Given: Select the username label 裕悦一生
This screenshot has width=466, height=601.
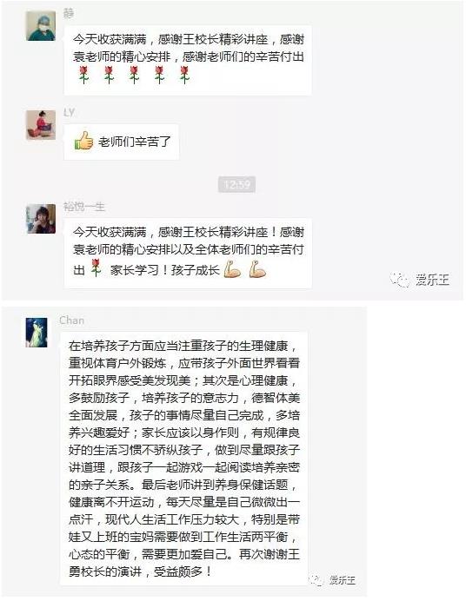Looking at the screenshot, I should (84, 207).
